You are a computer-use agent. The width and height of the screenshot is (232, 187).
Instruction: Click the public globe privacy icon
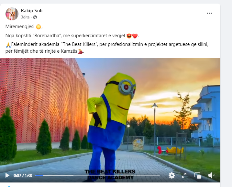[35, 17]
